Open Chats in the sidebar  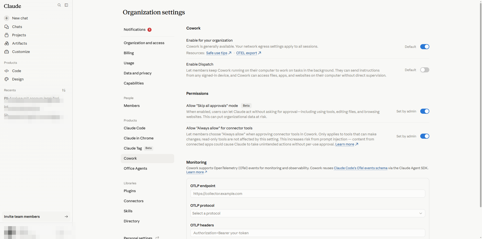click(x=36, y=27)
